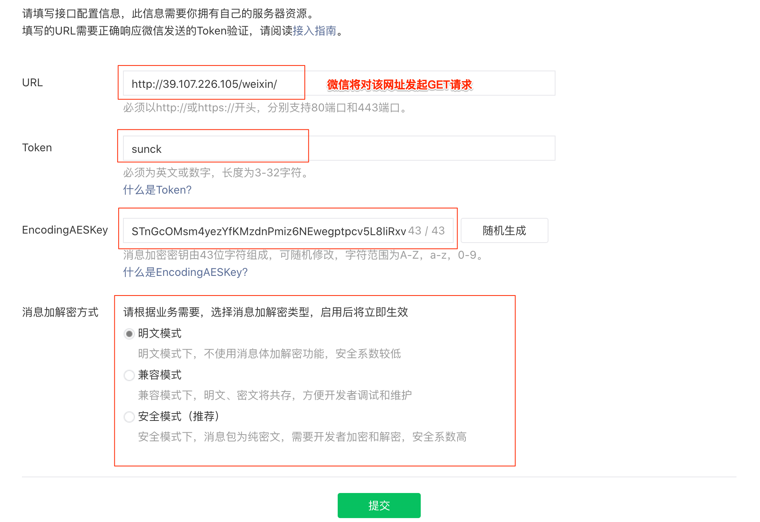Click the 消息加解密方式 section label

[60, 312]
